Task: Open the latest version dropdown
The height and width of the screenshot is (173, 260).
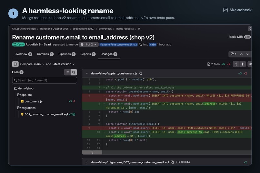Action: (x=64, y=64)
